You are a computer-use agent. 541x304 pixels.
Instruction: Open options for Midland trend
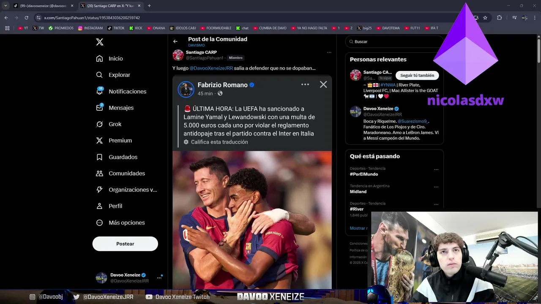436,187
